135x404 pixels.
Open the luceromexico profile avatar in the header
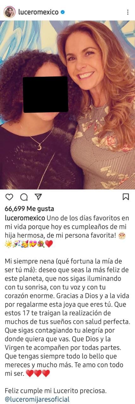coord(9,12)
